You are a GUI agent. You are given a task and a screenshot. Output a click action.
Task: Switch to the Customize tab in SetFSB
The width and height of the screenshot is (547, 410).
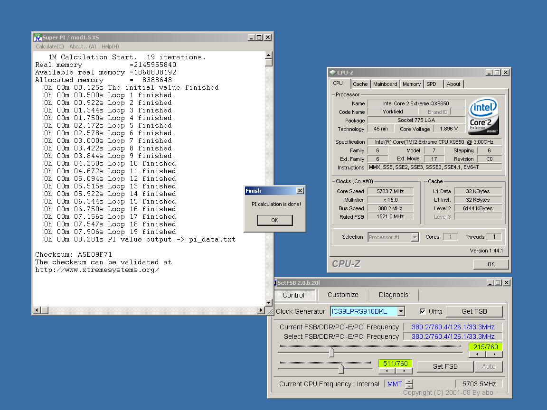[x=343, y=295]
